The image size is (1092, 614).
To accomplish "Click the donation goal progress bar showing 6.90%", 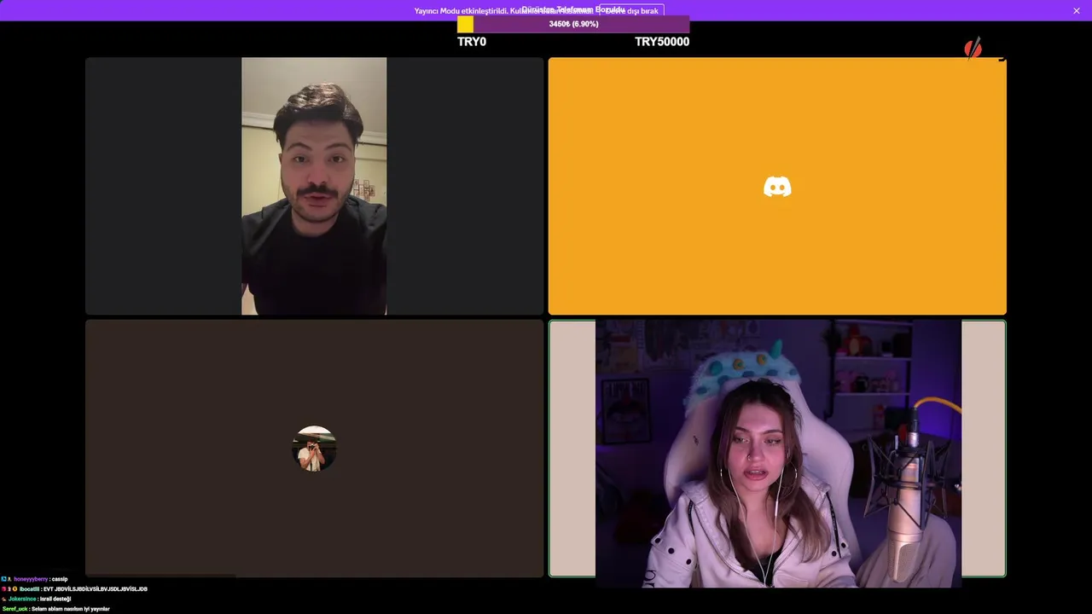I will click(x=573, y=24).
